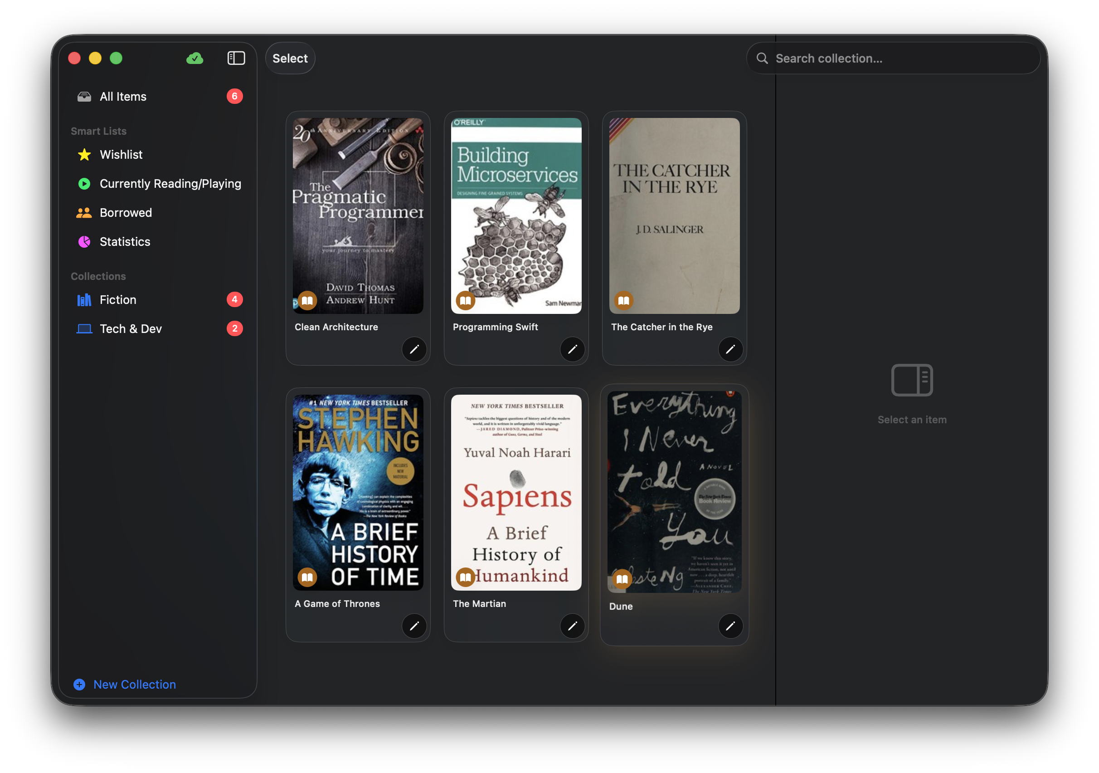Screen dimensions: 1099x773
Task: Open Everything I Never Told You cover
Action: pos(675,492)
